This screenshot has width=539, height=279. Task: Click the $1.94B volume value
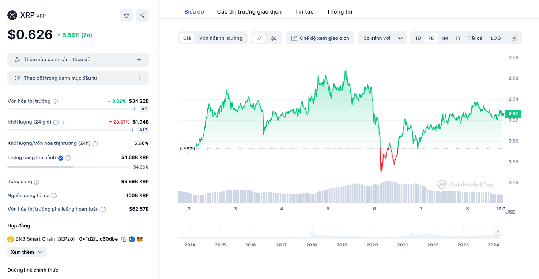point(141,122)
